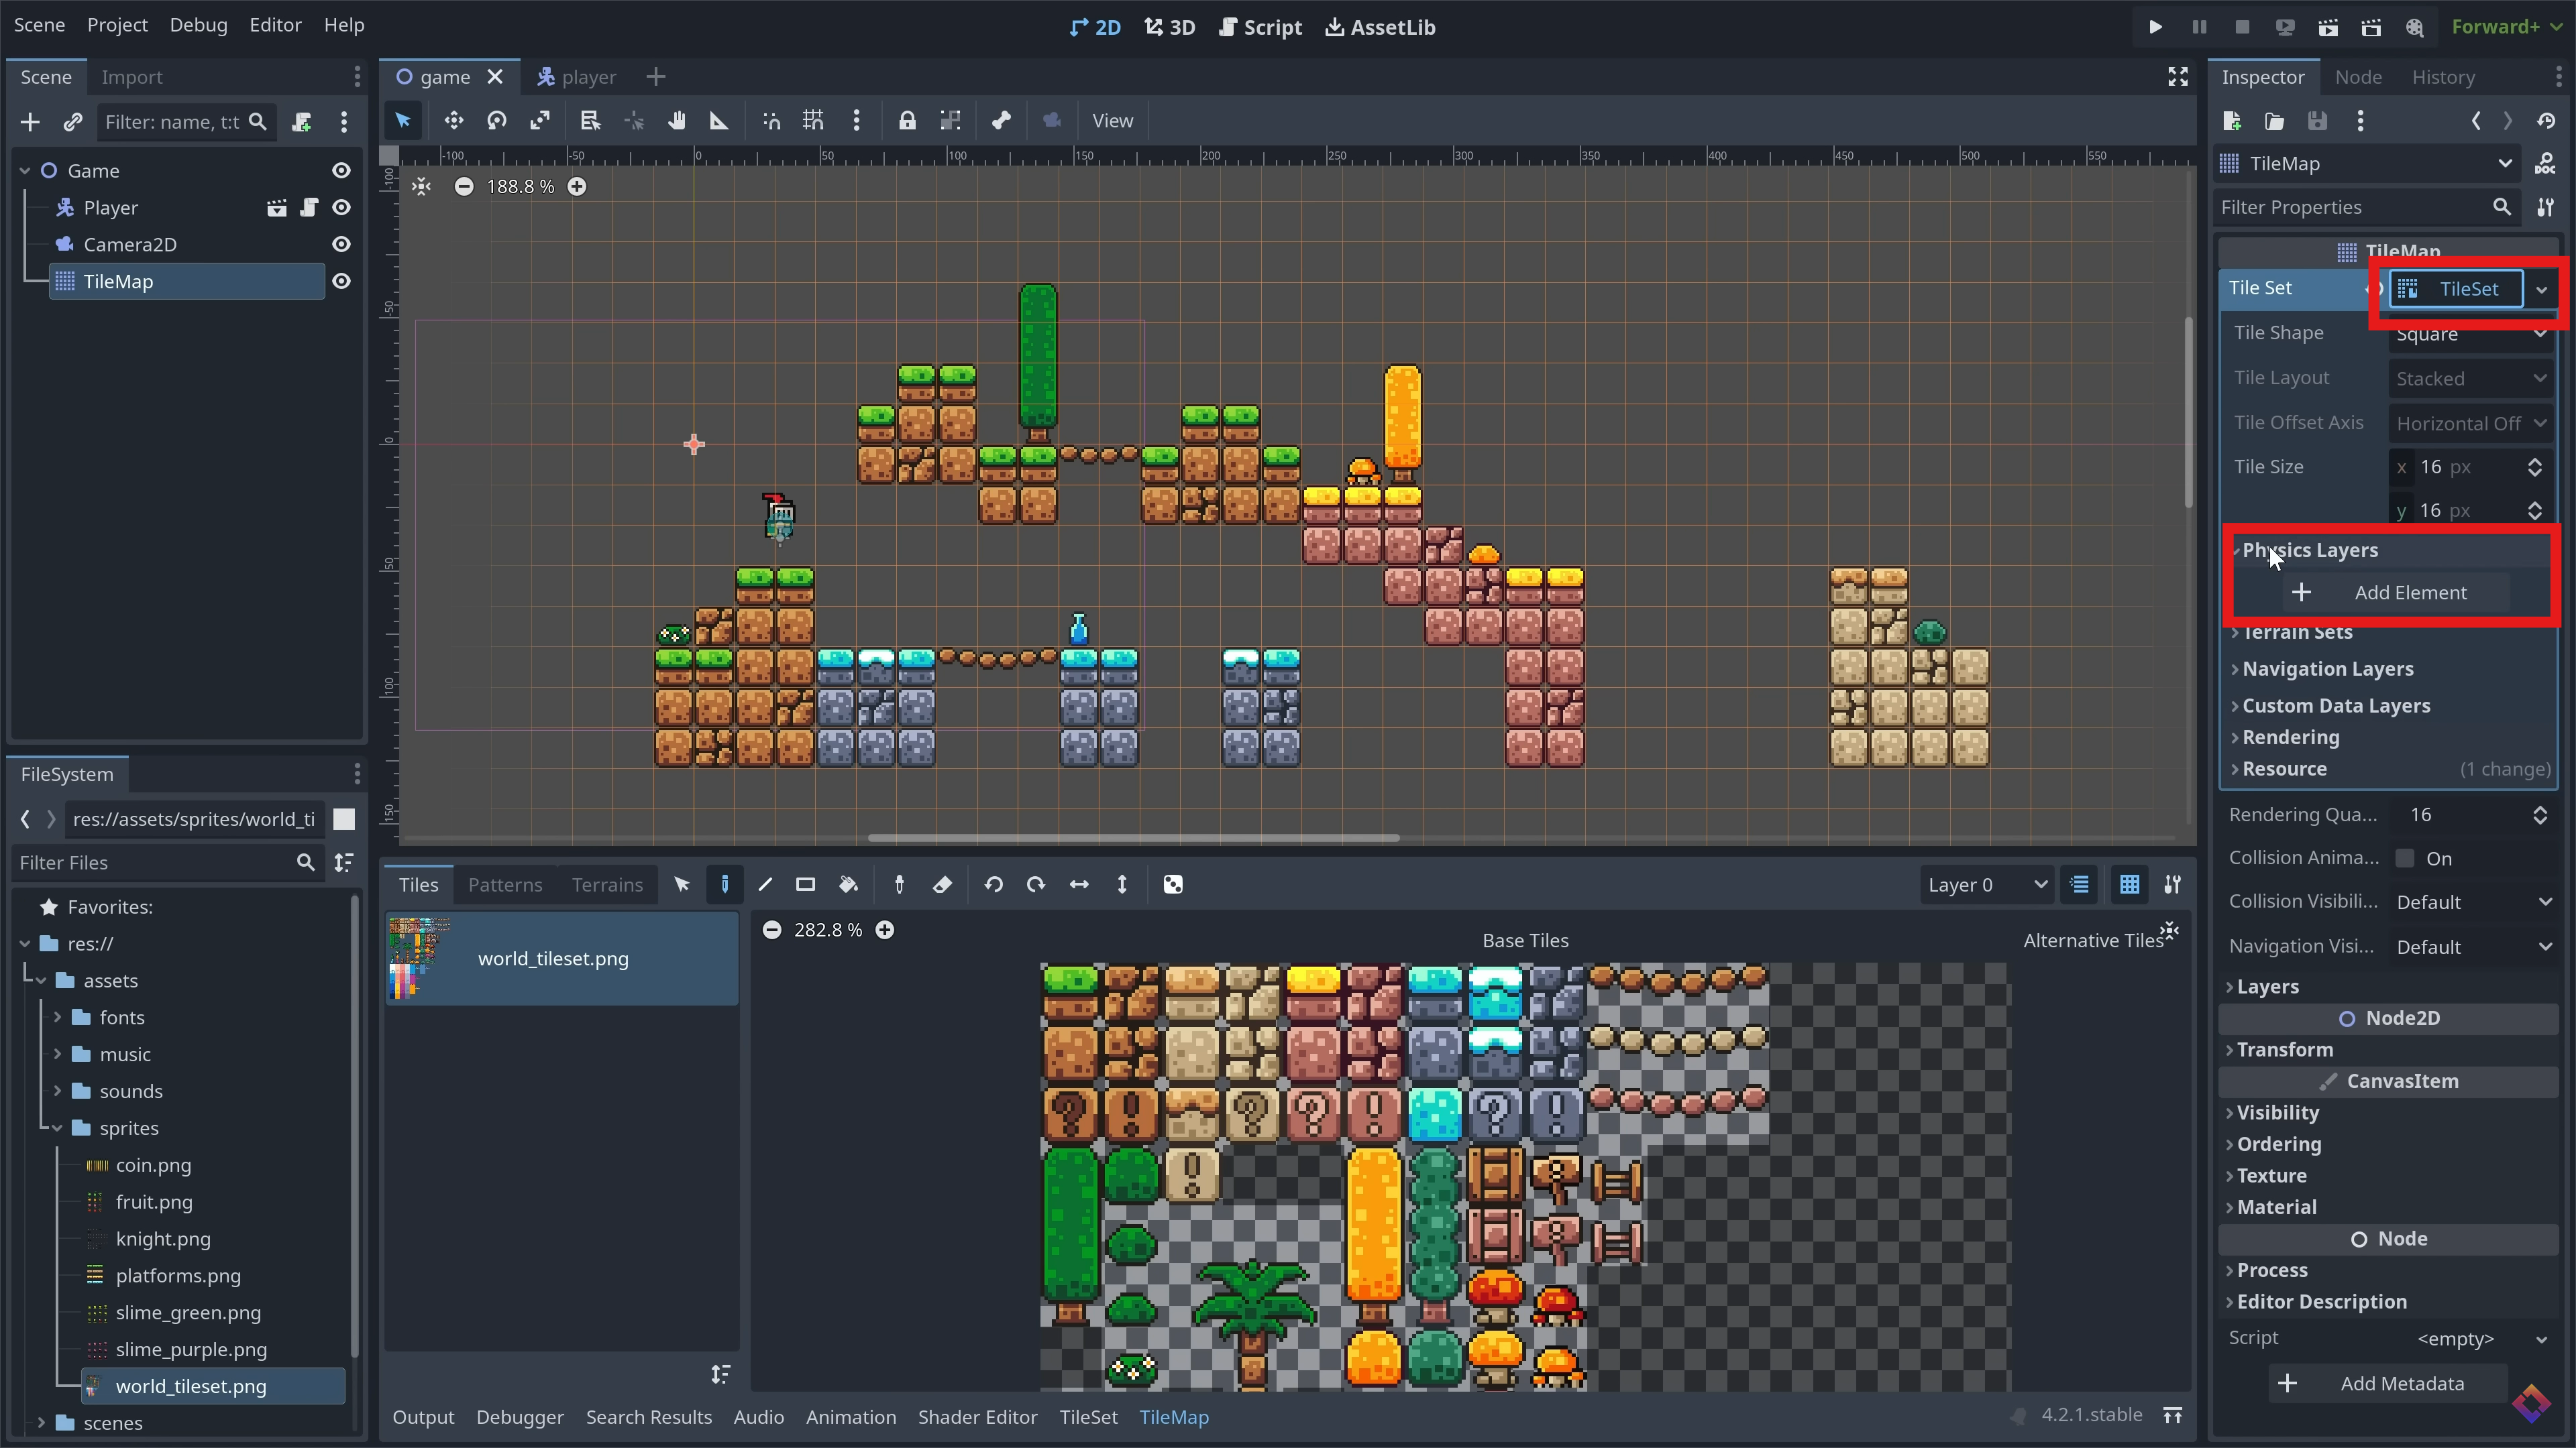
Task: Switch to the Terrains tab
Action: pyautogui.click(x=607, y=884)
